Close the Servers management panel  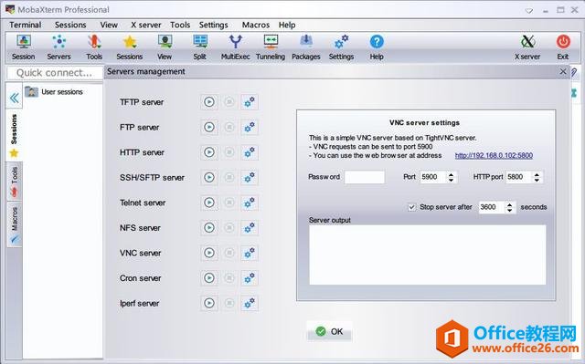tap(563, 71)
